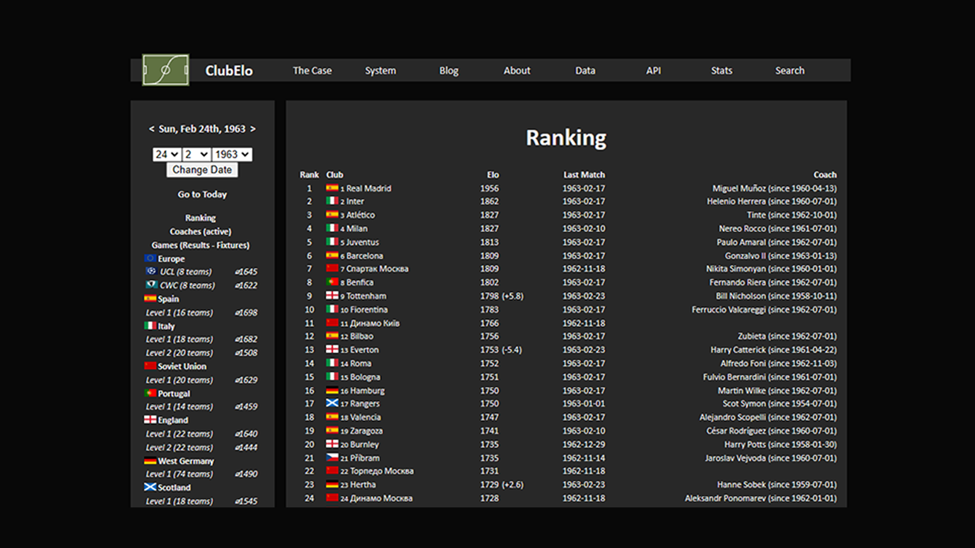Click the Europe flag icon in sidebar
The image size is (975, 548).
150,258
